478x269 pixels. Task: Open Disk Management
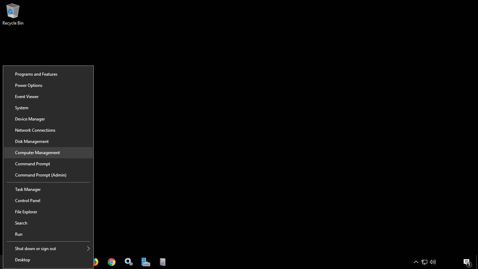coord(31,141)
